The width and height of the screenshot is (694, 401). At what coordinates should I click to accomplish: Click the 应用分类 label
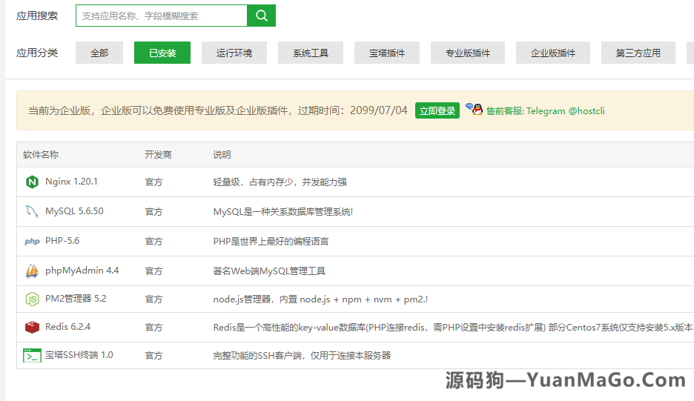click(x=37, y=53)
